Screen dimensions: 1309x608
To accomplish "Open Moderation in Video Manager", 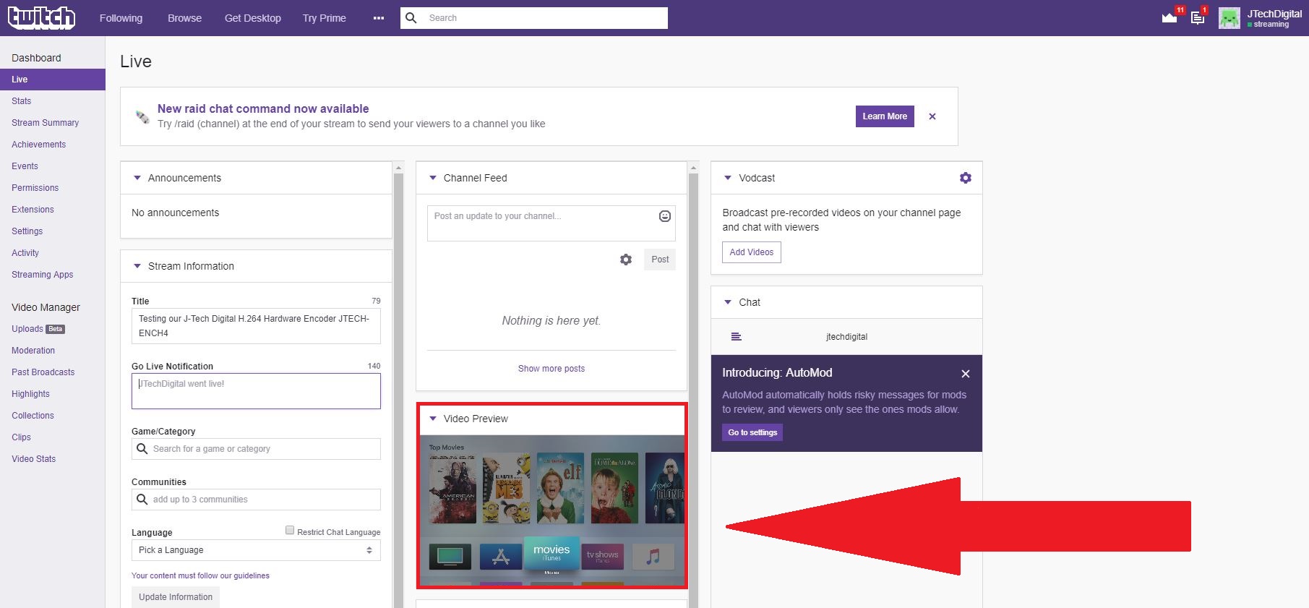I will (33, 351).
